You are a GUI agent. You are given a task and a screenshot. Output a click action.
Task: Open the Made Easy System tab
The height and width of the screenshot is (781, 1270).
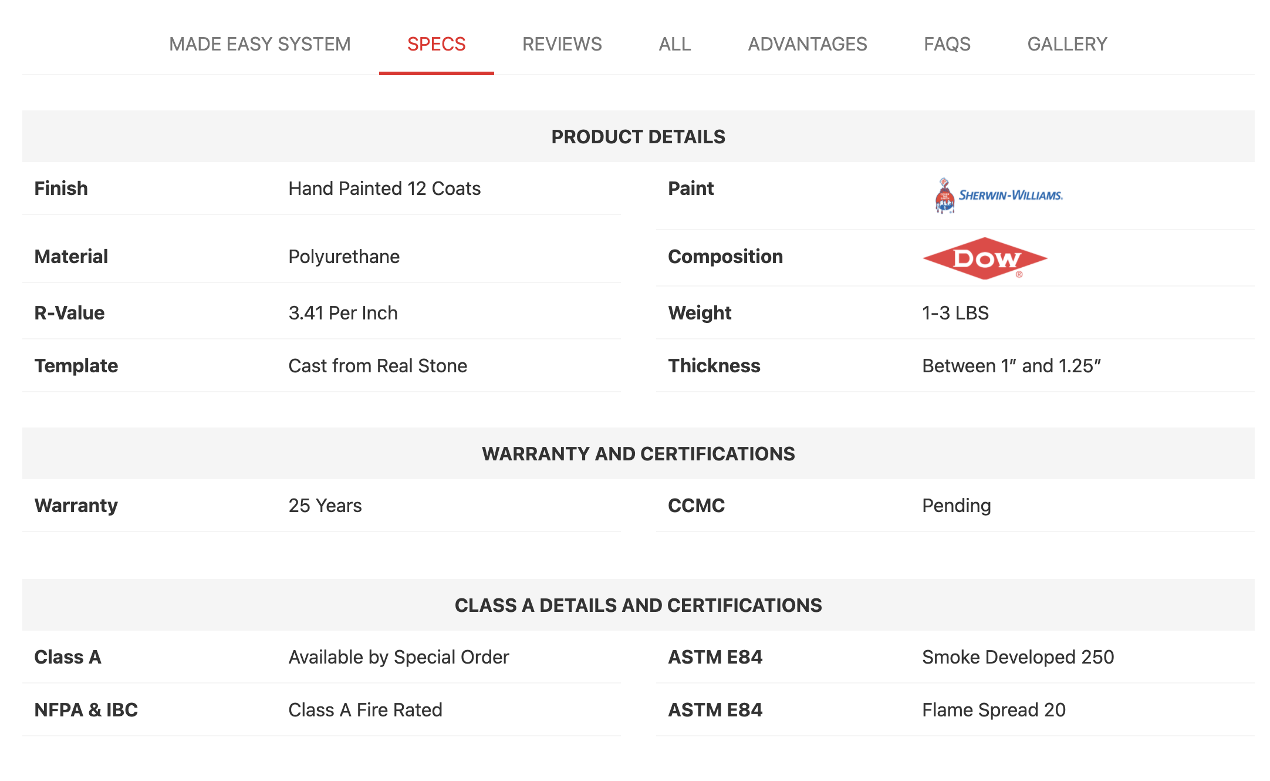point(259,44)
